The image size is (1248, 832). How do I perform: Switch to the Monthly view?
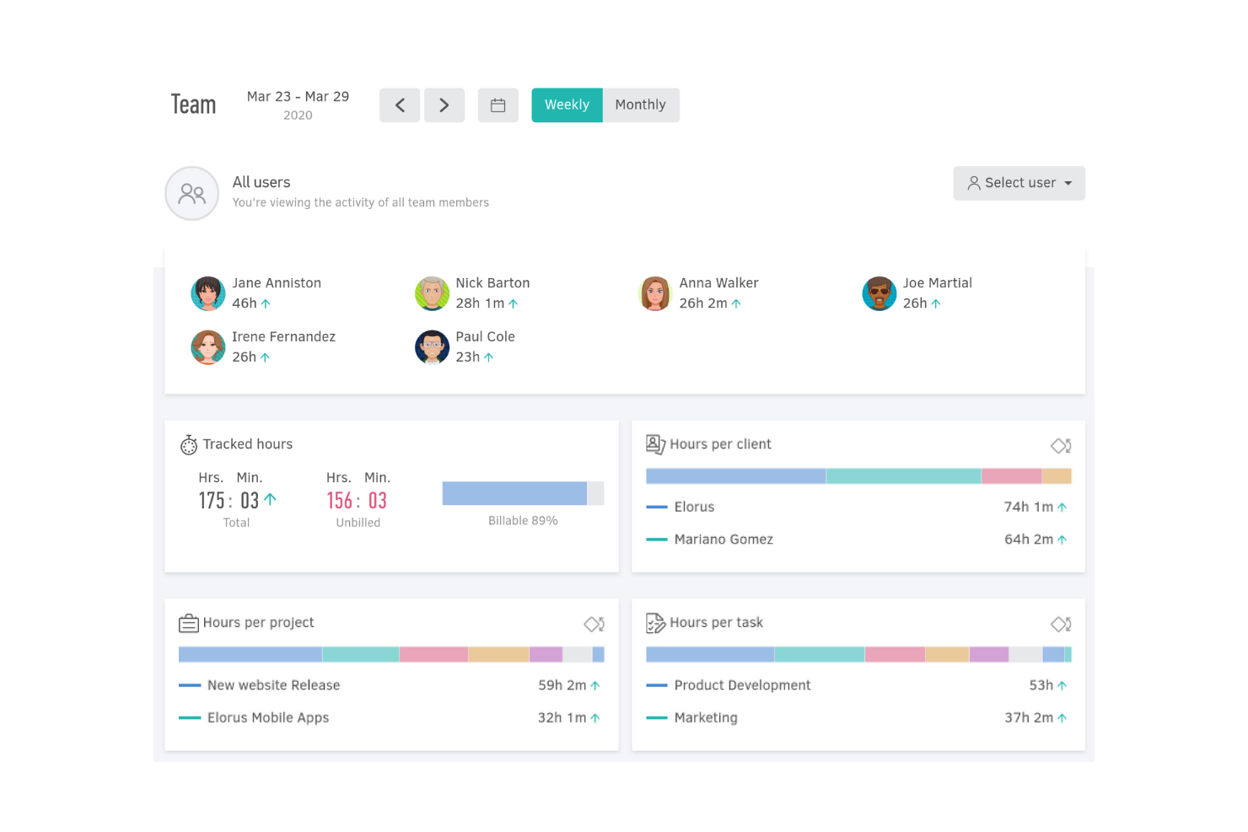641,105
